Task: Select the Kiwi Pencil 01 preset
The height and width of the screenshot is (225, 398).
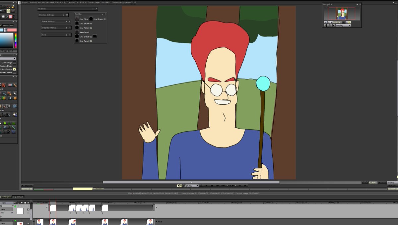Action: point(83,41)
